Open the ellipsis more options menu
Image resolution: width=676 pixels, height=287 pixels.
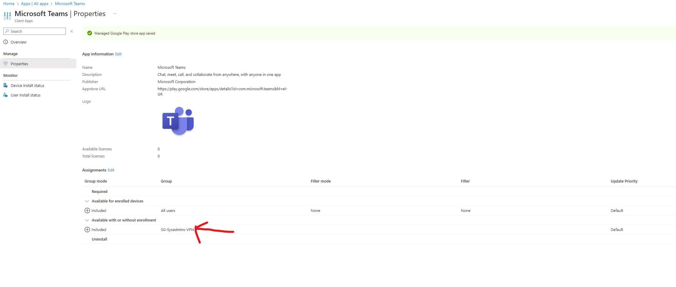click(115, 14)
